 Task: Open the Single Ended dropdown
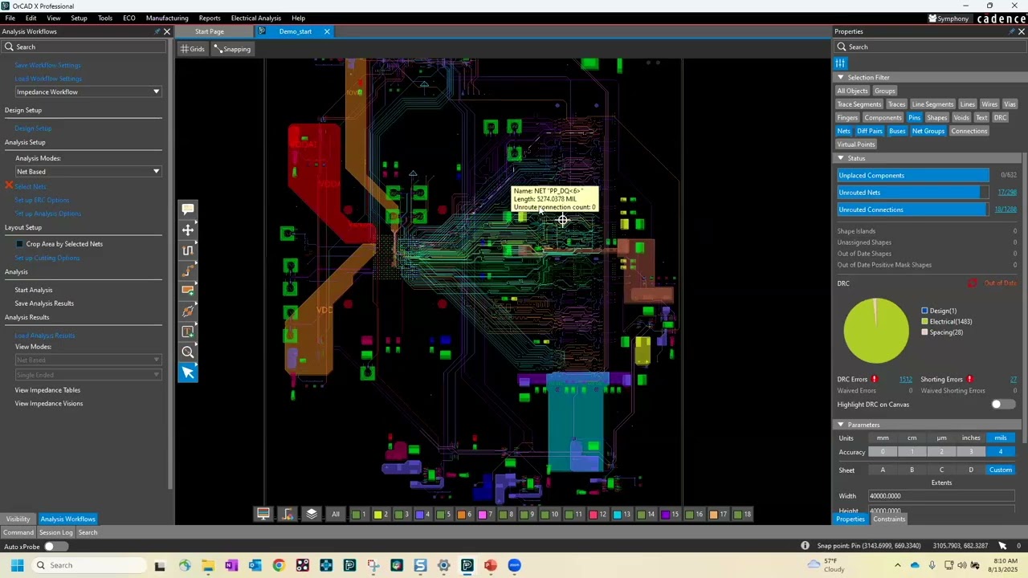(x=88, y=375)
